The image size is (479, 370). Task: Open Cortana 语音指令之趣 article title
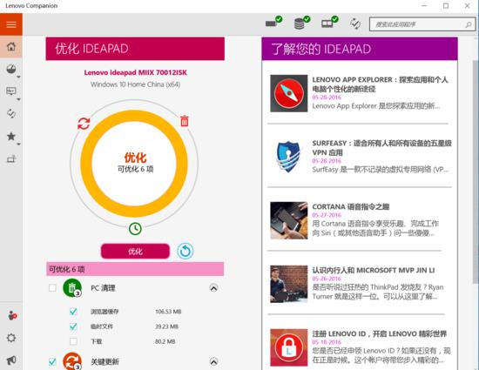click(x=351, y=206)
